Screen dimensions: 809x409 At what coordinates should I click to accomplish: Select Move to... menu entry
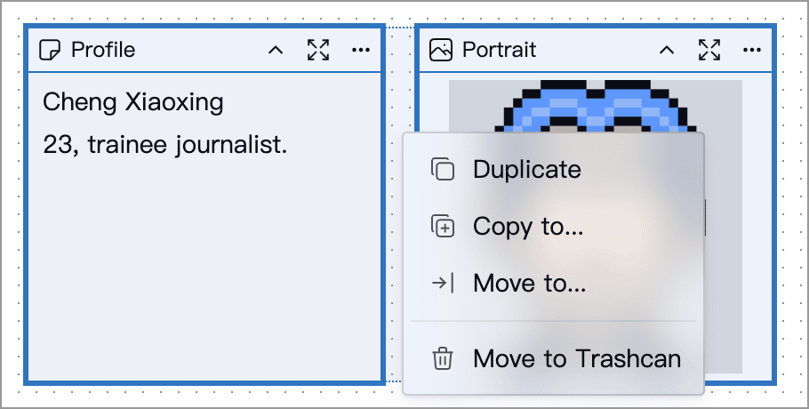click(553, 283)
